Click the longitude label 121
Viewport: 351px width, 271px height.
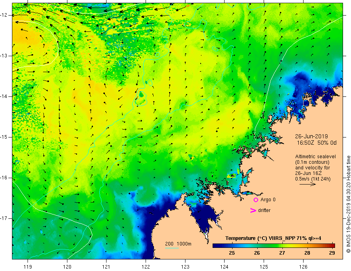[106, 267]
